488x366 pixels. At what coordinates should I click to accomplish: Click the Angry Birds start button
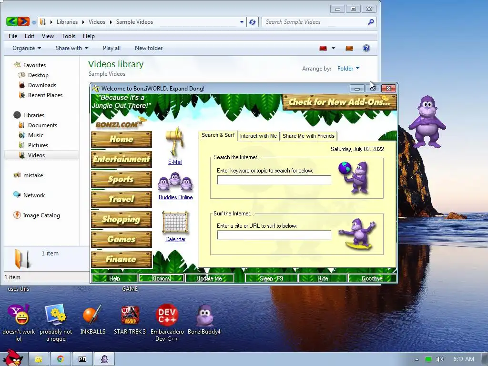(x=12, y=358)
